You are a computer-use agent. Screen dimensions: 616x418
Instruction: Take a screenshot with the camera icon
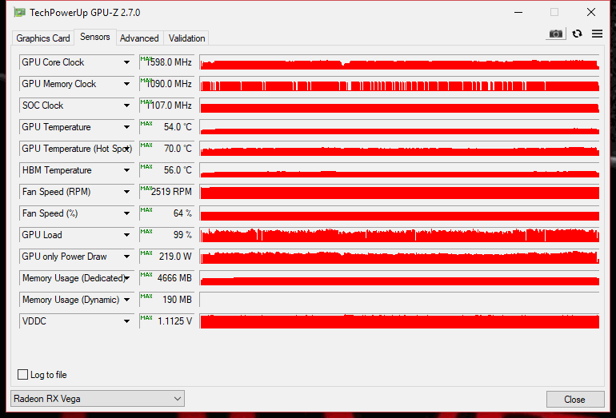[x=555, y=34]
